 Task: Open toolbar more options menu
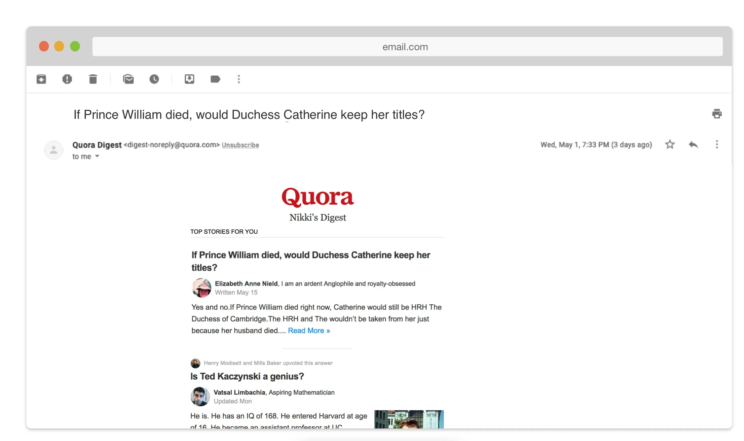point(239,79)
